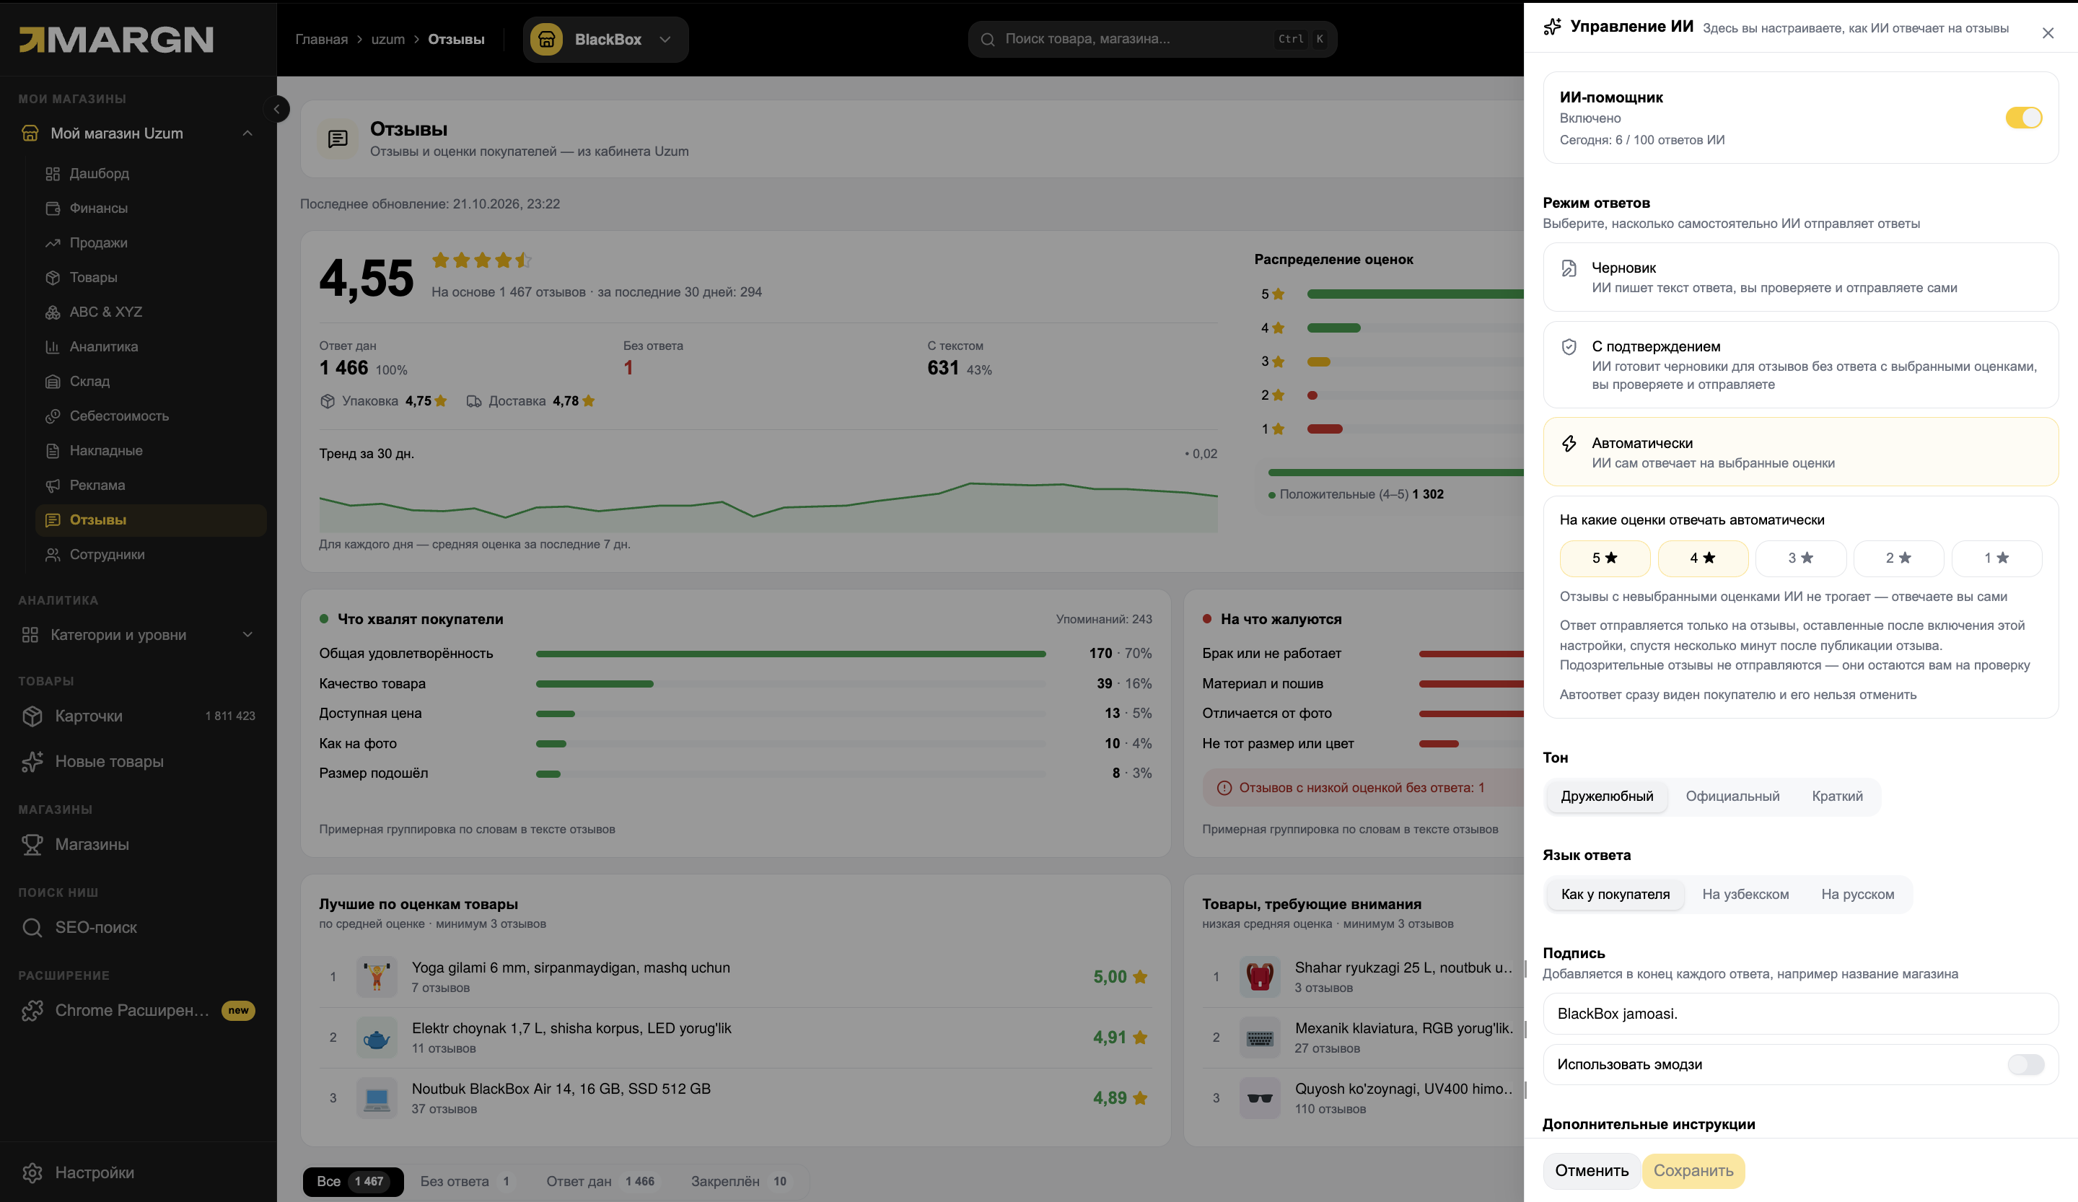This screenshot has width=2078, height=1202.
Task: Deselect the 5-star rating chip
Action: coord(1605,558)
